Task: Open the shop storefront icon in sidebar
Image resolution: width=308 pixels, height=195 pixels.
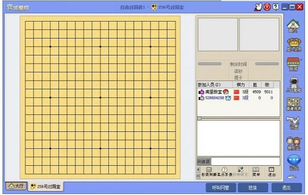Action: (293, 64)
